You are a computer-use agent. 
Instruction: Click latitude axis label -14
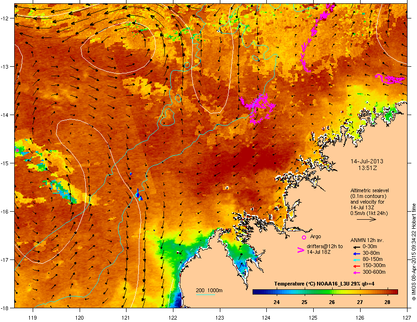5,115
